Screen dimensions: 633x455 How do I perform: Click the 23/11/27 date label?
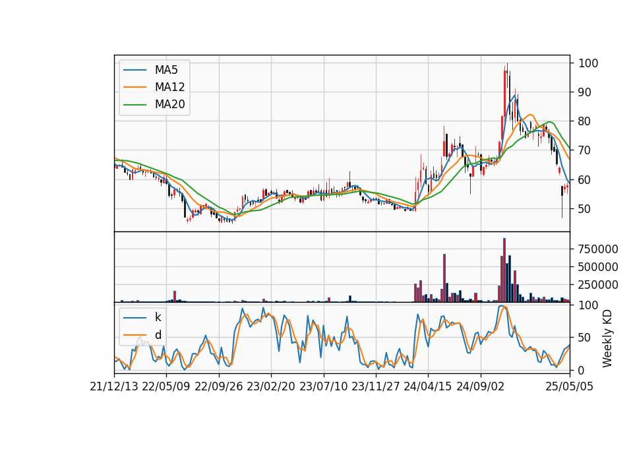(x=375, y=386)
